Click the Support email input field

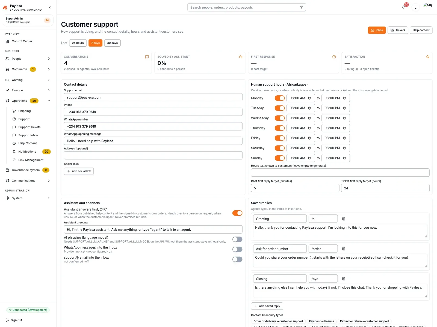click(153, 97)
